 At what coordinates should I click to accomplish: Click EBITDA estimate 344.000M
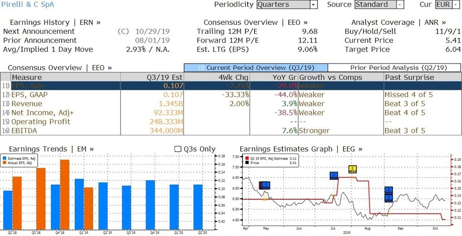click(x=166, y=131)
